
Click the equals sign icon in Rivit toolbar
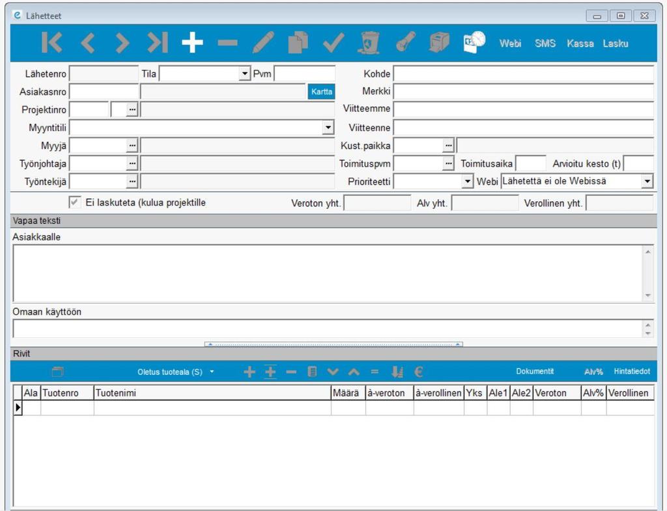(x=375, y=372)
